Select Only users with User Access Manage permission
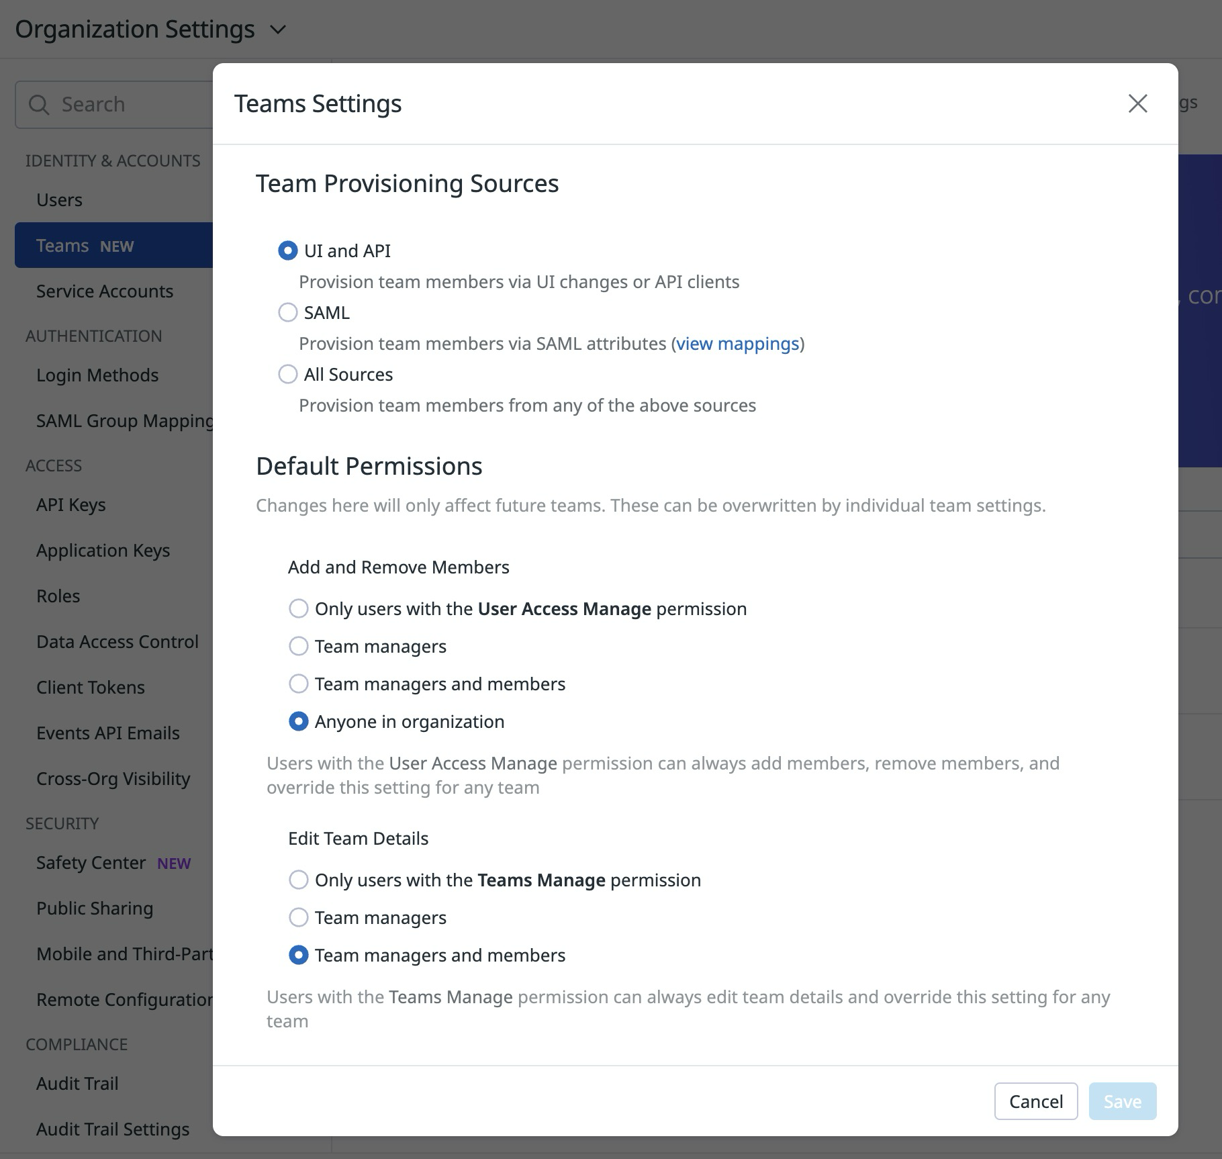 point(298,608)
